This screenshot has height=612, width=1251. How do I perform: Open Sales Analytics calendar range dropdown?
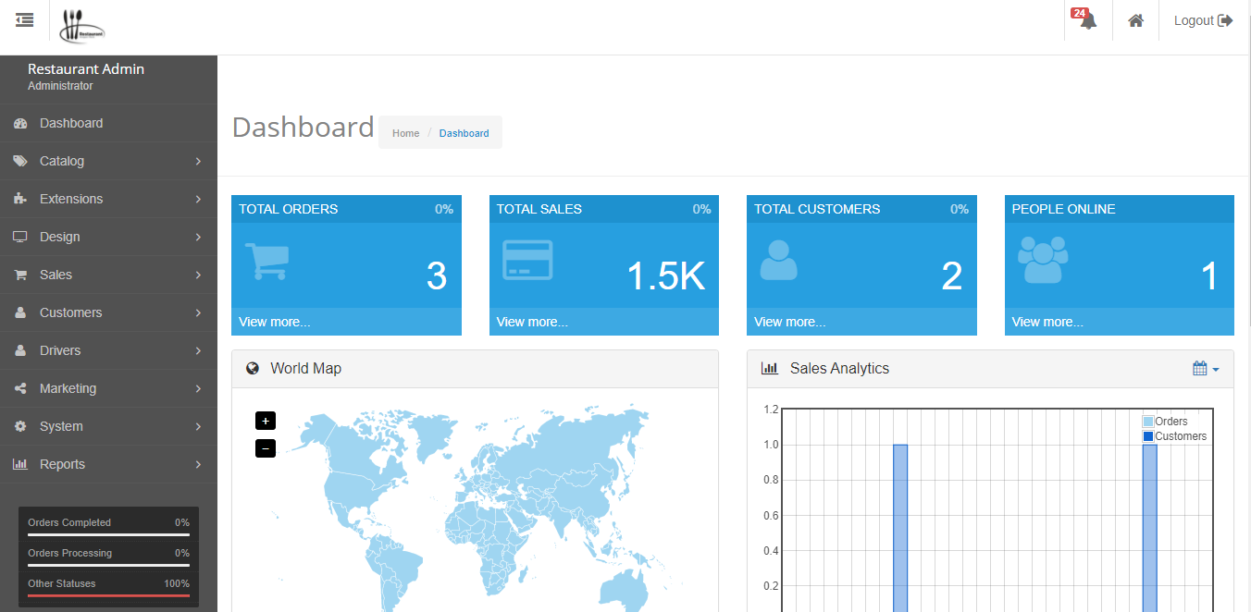point(1206,369)
